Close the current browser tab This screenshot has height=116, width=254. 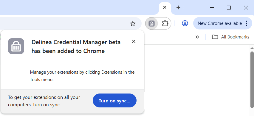click(165, 7)
